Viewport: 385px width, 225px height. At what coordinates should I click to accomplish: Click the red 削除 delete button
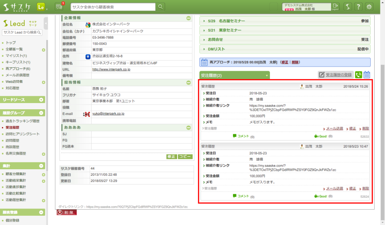[x=67, y=212]
